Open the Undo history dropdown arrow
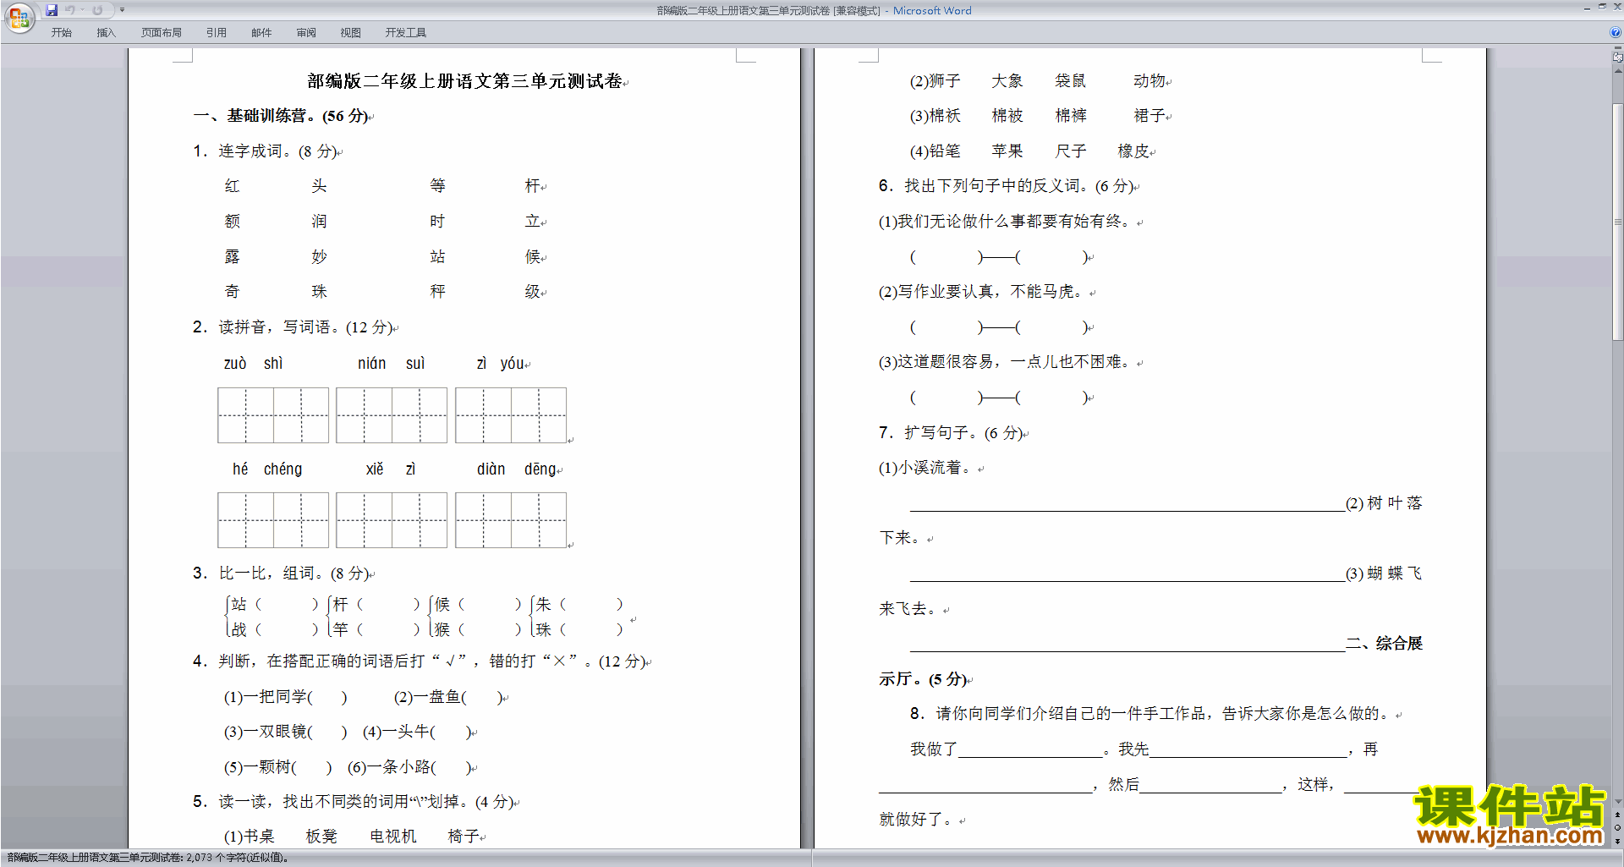The image size is (1624, 867). point(82,10)
